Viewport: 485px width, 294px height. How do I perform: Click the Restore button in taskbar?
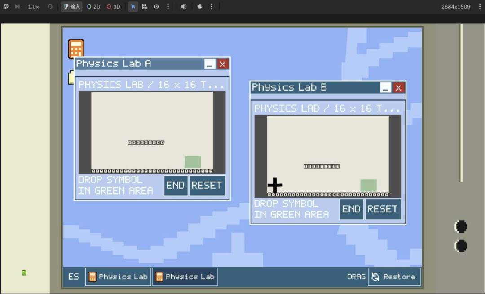(x=394, y=277)
